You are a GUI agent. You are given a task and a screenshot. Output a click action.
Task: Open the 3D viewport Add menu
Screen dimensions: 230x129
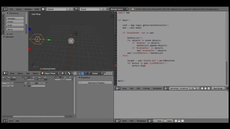(x=28, y=73)
